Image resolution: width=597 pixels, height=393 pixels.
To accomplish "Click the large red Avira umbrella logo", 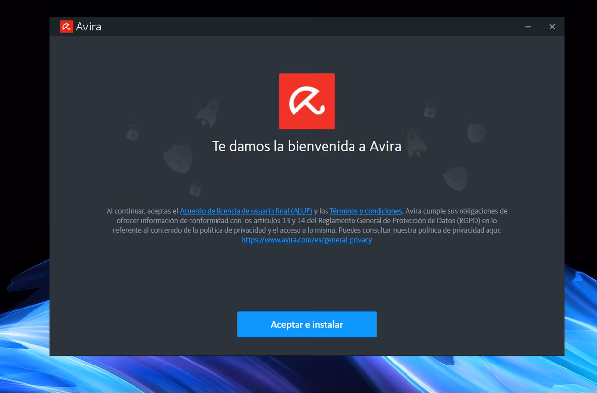I will tap(307, 101).
